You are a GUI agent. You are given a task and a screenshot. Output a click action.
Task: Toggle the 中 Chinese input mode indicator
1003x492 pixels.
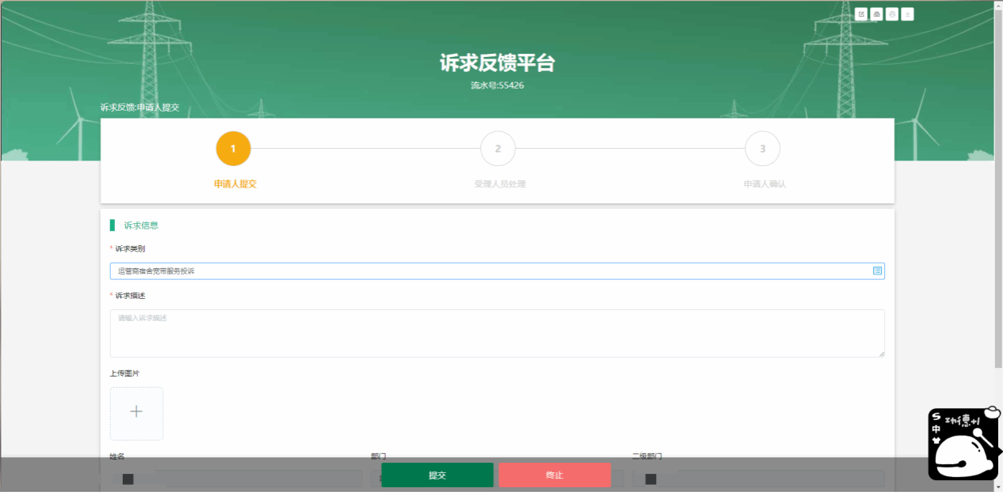(x=936, y=430)
